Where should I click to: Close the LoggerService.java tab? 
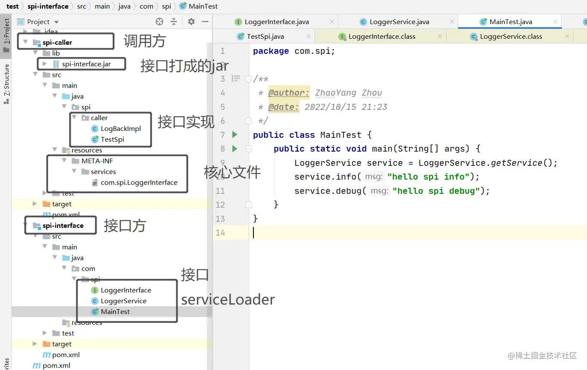[x=451, y=22]
